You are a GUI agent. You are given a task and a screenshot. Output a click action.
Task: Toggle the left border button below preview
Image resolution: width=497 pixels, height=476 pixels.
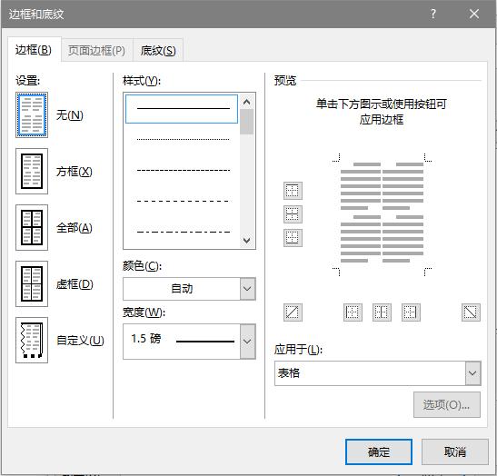pos(353,312)
